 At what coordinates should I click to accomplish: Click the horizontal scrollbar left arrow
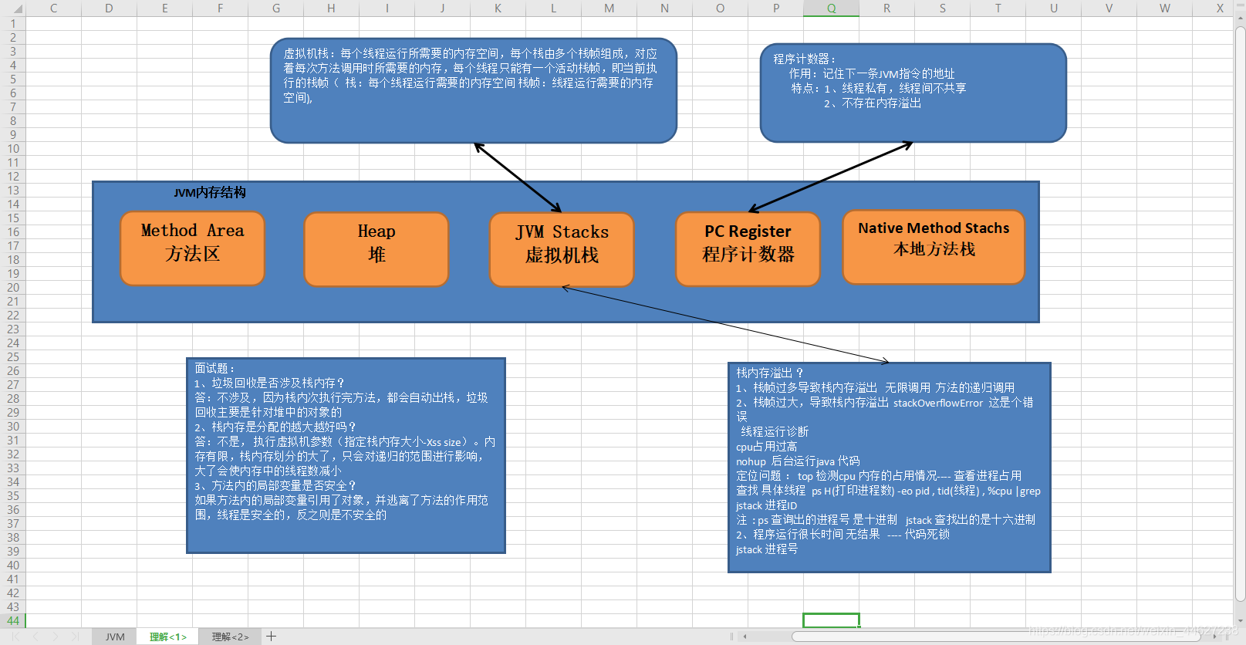coord(745,637)
